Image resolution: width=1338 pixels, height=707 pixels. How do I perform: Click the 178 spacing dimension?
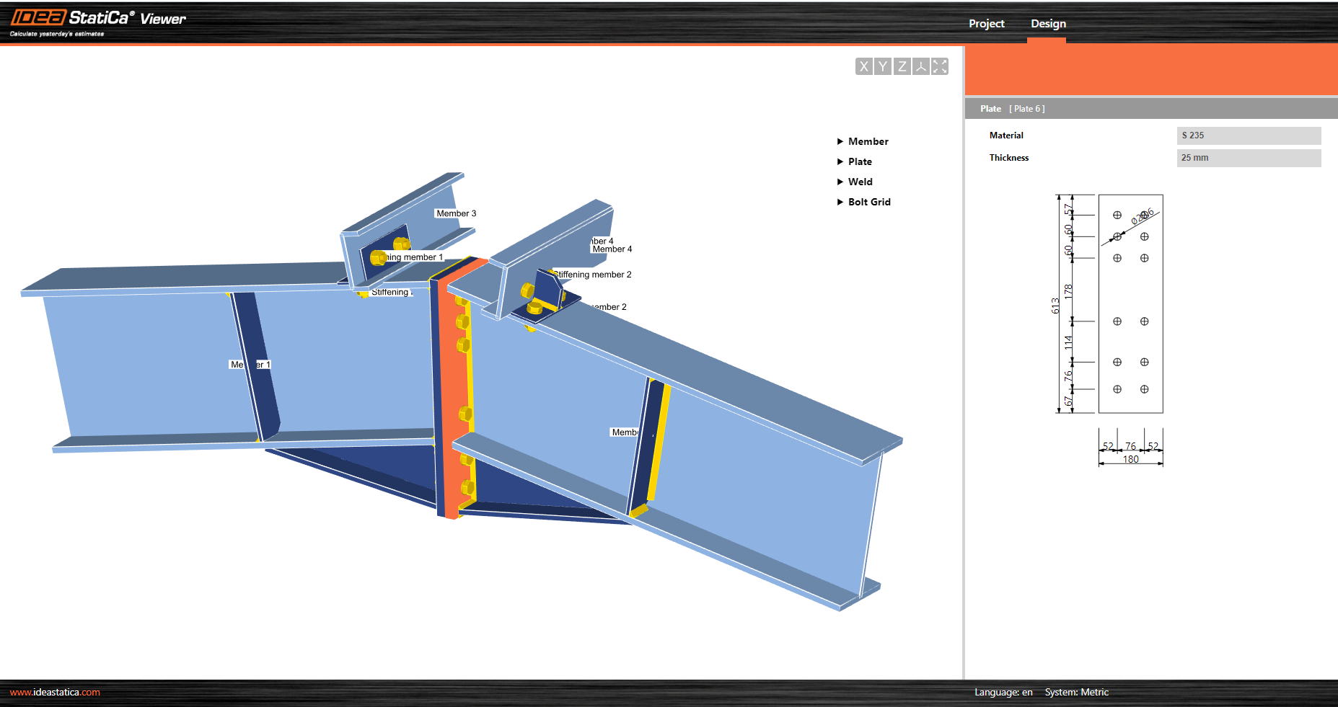1068,291
